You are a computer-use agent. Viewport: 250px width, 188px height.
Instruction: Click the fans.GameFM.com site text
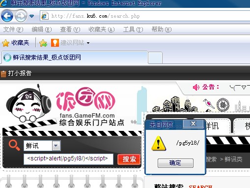pos(87,116)
